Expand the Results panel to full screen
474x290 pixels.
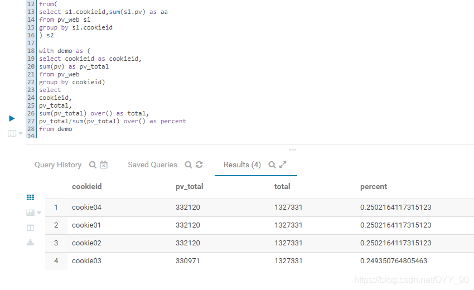(x=283, y=165)
